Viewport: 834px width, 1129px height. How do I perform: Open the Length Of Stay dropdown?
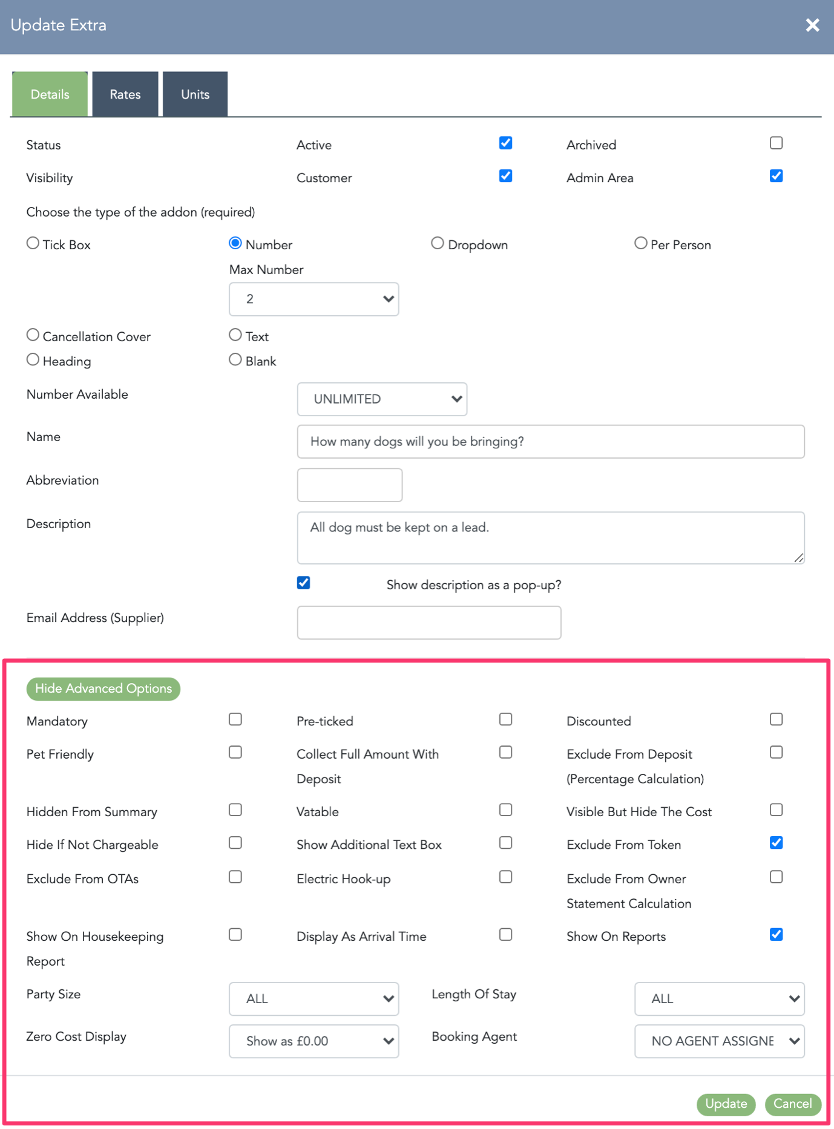point(720,999)
